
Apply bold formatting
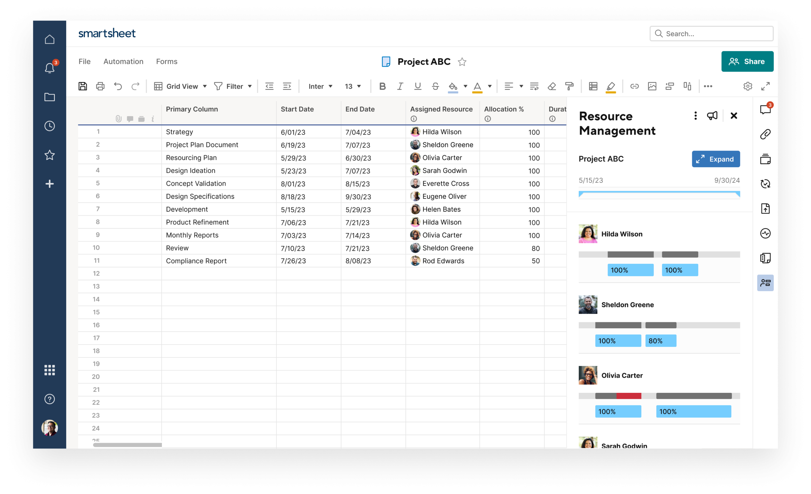click(x=382, y=86)
